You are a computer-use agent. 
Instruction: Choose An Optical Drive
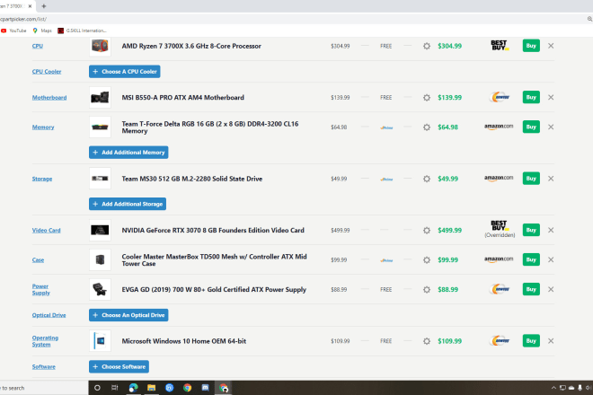point(128,315)
